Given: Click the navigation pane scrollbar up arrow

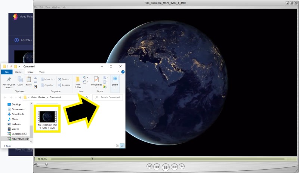Looking at the screenshot, I should (31, 104).
